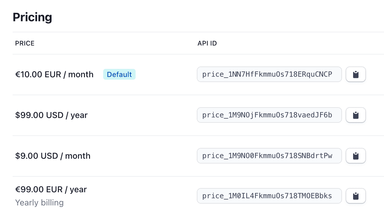The width and height of the screenshot is (384, 221).
Task: Open the ninety-nine dollar yearly price row
Action: click(x=198, y=115)
